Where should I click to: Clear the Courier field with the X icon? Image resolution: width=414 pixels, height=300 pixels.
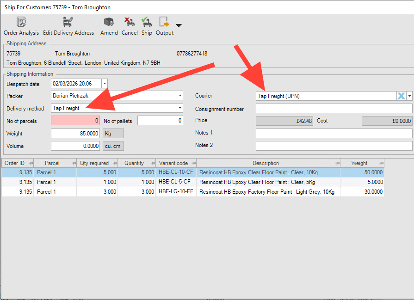pos(401,96)
